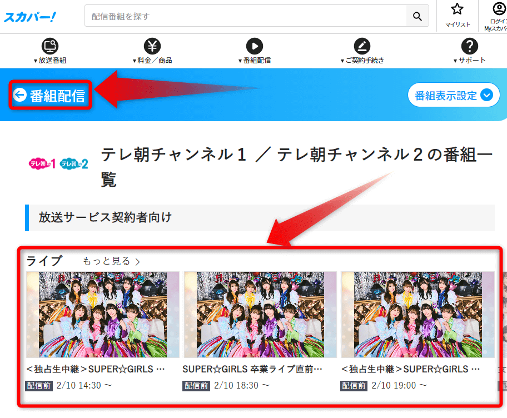Image resolution: width=507 pixels, height=418 pixels.
Task: Click the ご契約手続き pencil icon
Action: 362,46
